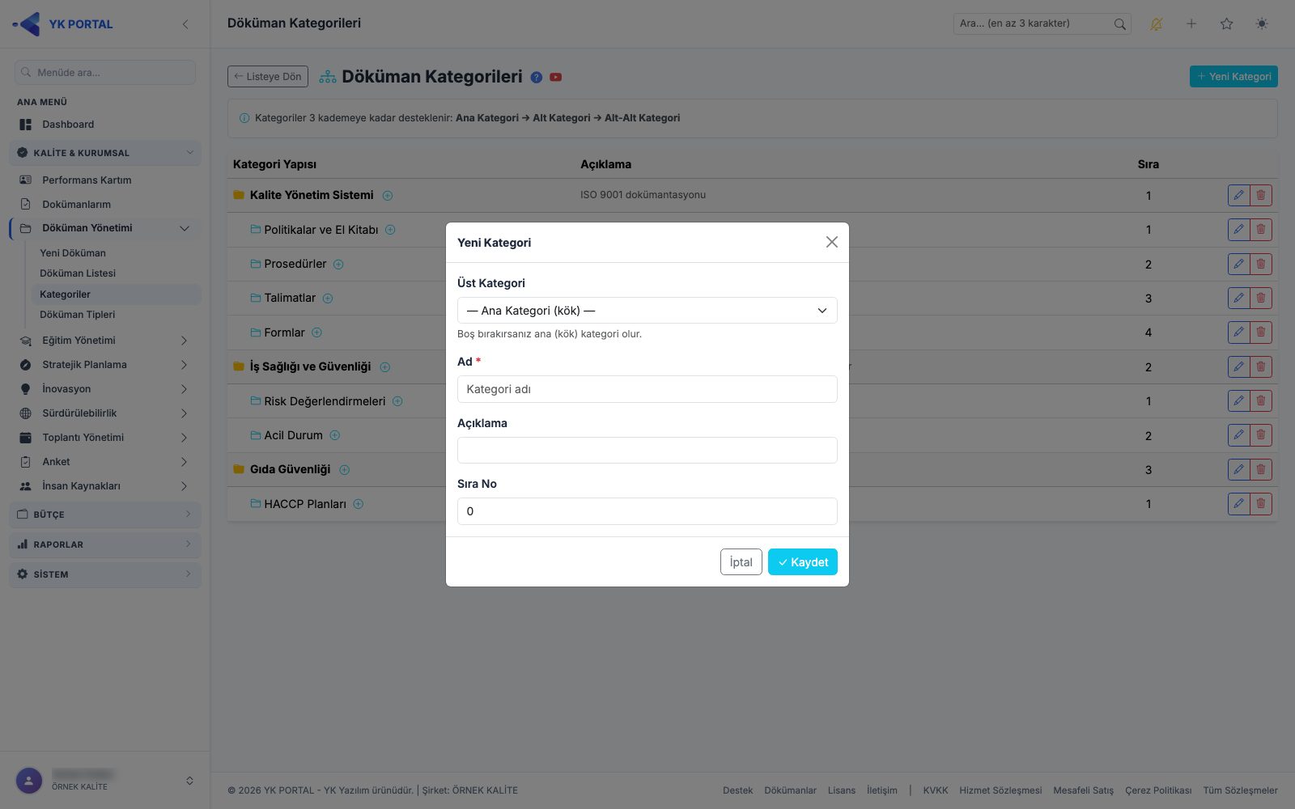Click the favorites star icon
This screenshot has width=1295, height=809.
pos(1226,24)
